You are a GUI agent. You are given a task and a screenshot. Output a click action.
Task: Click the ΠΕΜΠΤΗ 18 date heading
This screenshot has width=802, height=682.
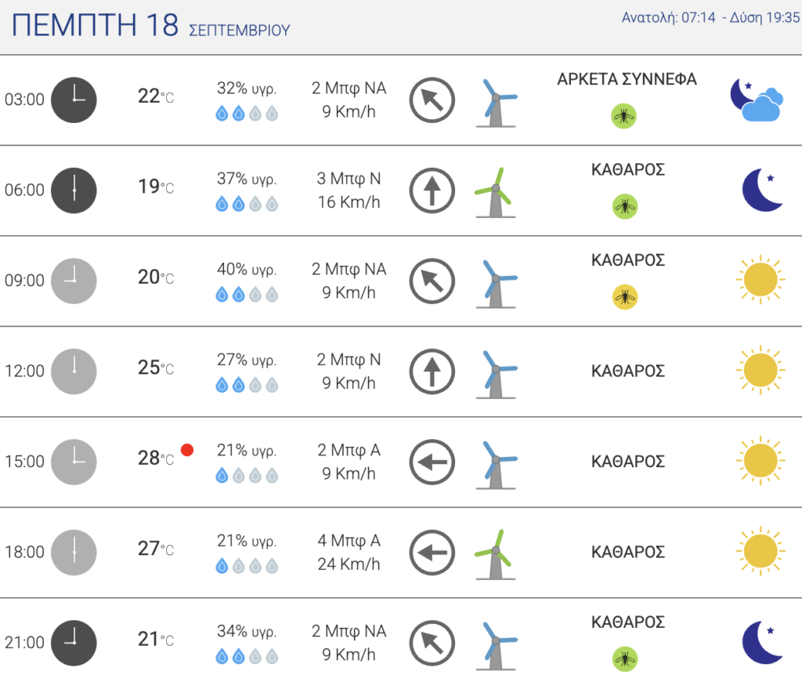pyautogui.click(x=95, y=24)
